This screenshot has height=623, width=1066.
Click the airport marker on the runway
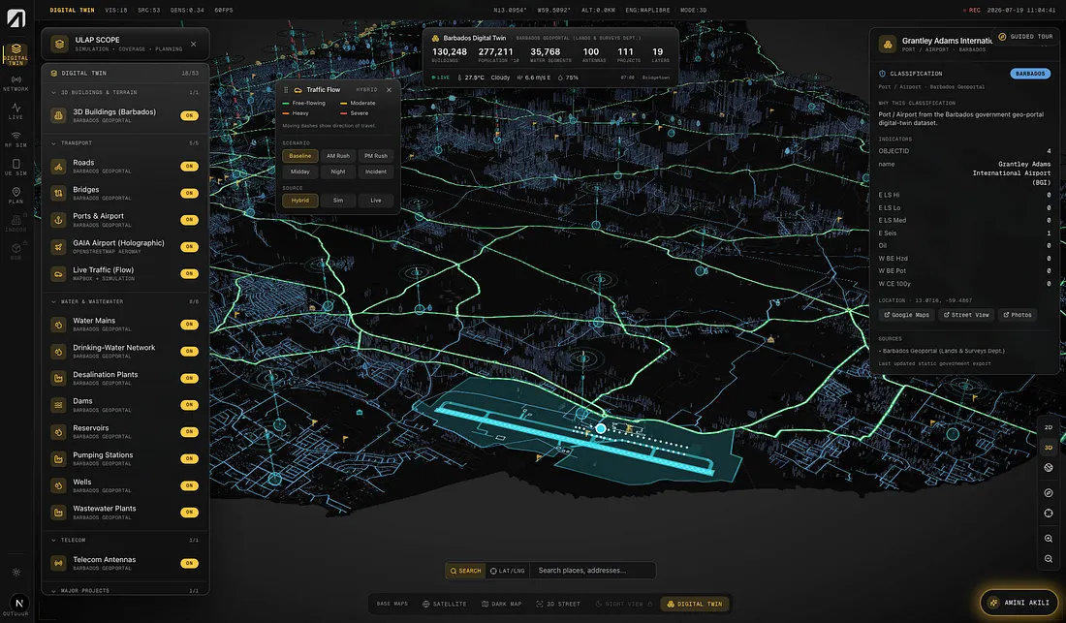click(600, 428)
